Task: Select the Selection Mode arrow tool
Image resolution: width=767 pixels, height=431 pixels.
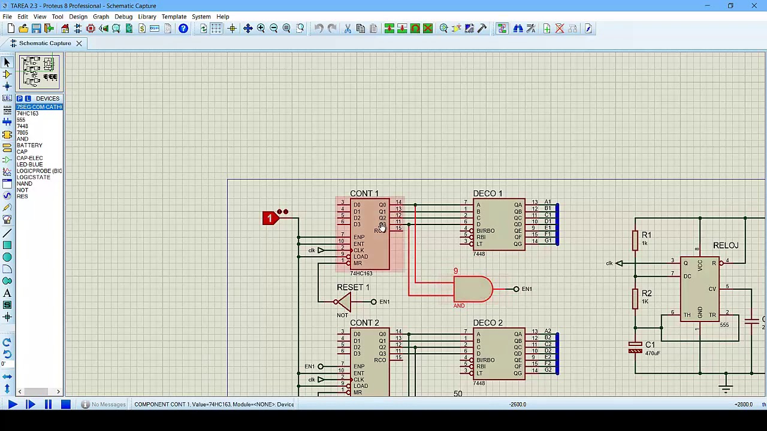Action: click(7, 62)
